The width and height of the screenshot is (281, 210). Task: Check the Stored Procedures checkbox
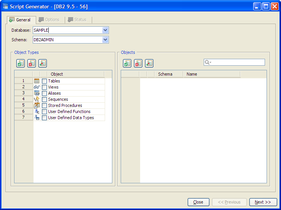pos(44,106)
